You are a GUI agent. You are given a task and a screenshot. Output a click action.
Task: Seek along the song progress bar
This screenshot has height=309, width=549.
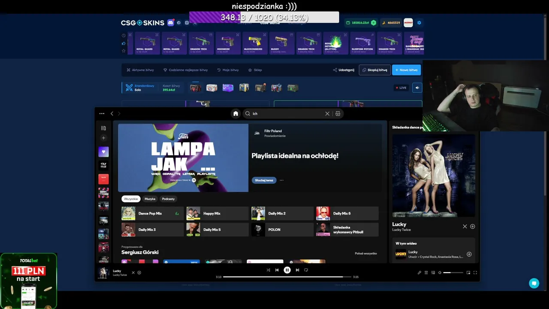pyautogui.click(x=287, y=277)
